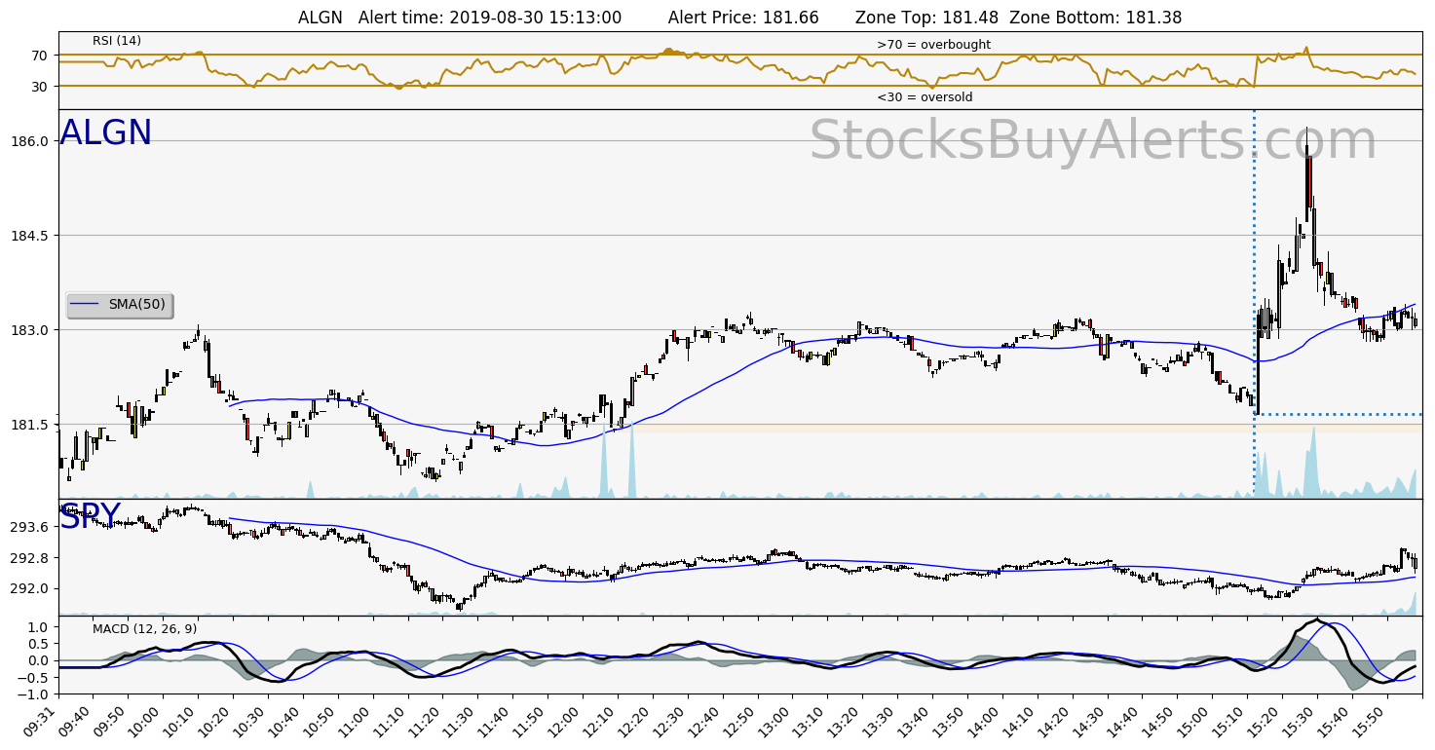Click the ALGN ticker label
The width and height of the screenshot is (1435, 750).
(106, 133)
